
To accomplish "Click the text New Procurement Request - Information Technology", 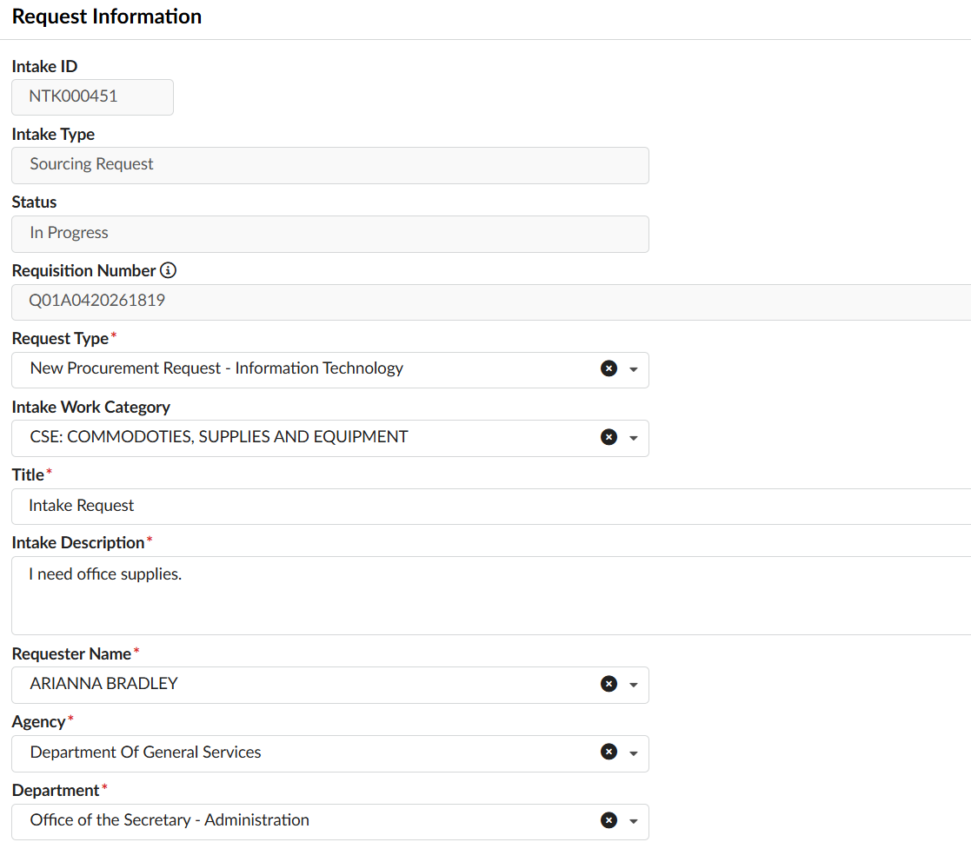I will (216, 368).
